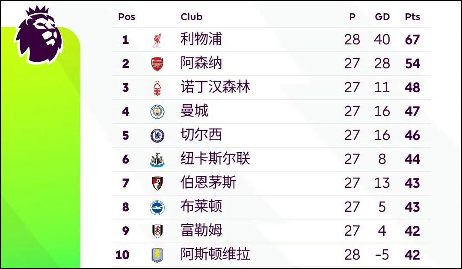462x269 pixels.
Task: Click the Manchester City crest
Action: coord(157,112)
